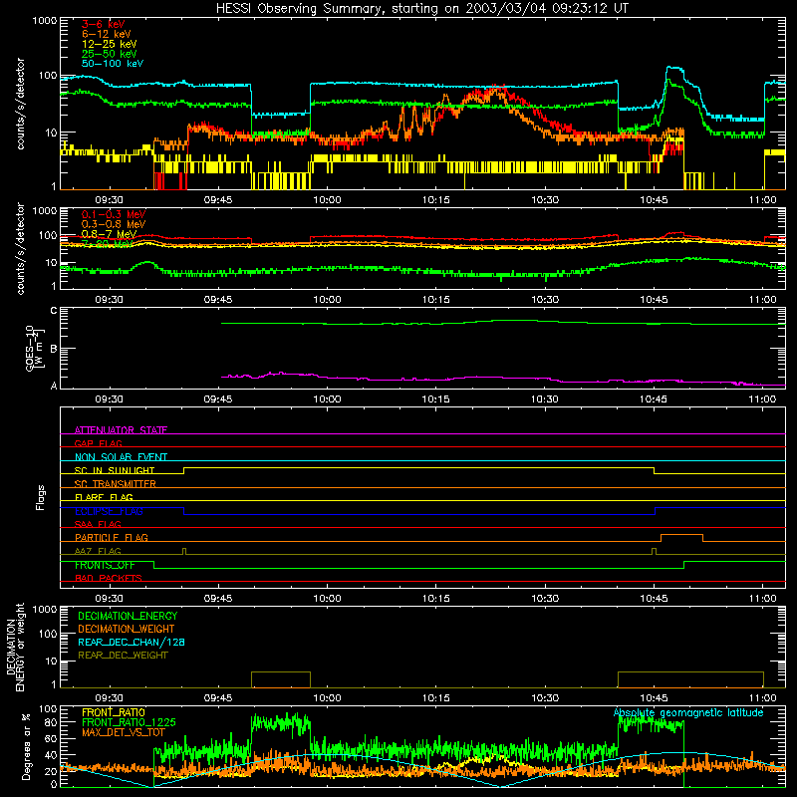Click the 10:00 tick under the decimation panel

tap(327, 698)
